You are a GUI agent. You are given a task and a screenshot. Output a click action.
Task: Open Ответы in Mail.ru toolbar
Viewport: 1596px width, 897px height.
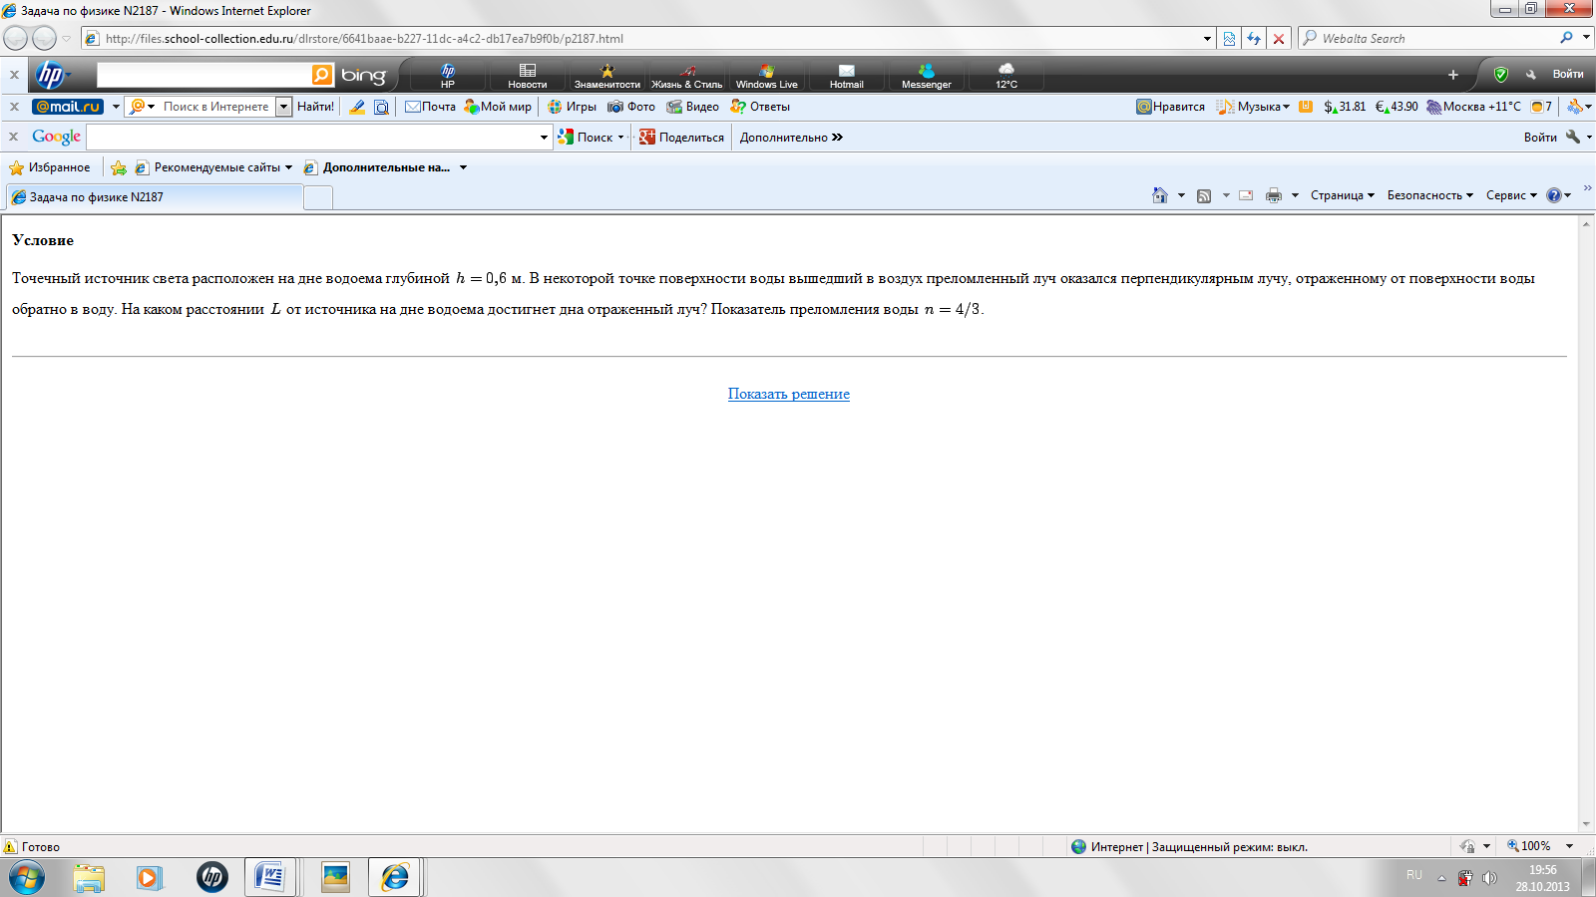point(760,107)
